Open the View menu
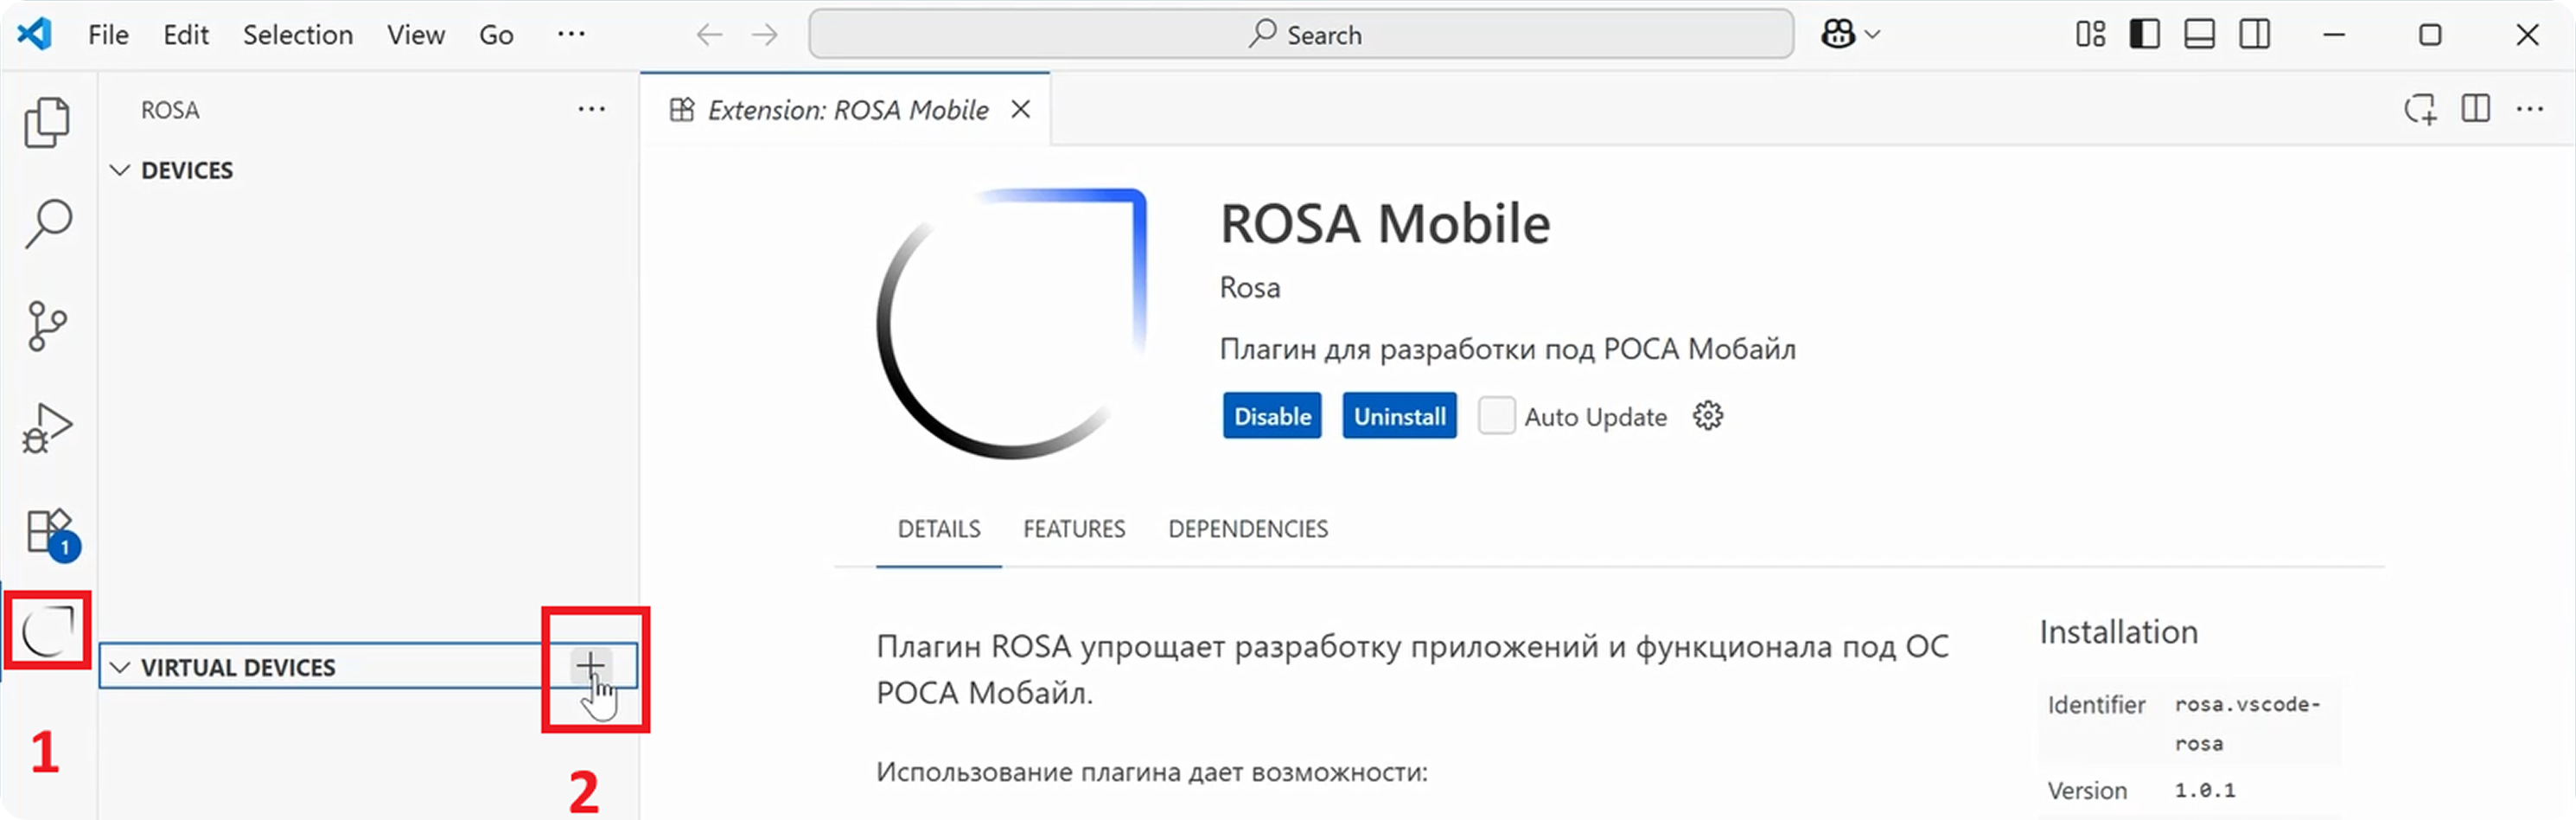The image size is (2576, 820). click(416, 35)
